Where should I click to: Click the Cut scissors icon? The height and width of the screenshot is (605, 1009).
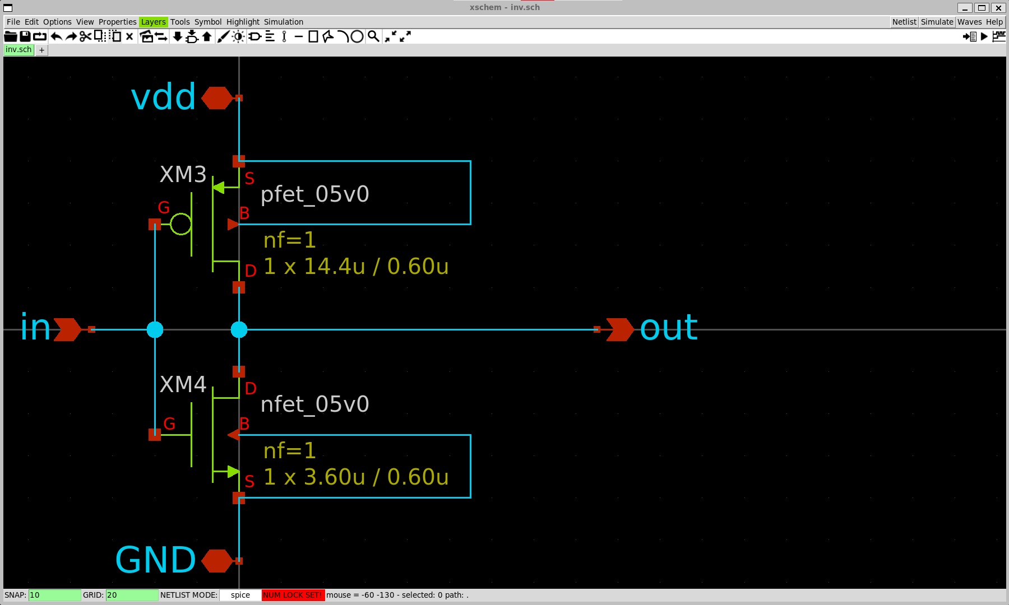(x=85, y=36)
